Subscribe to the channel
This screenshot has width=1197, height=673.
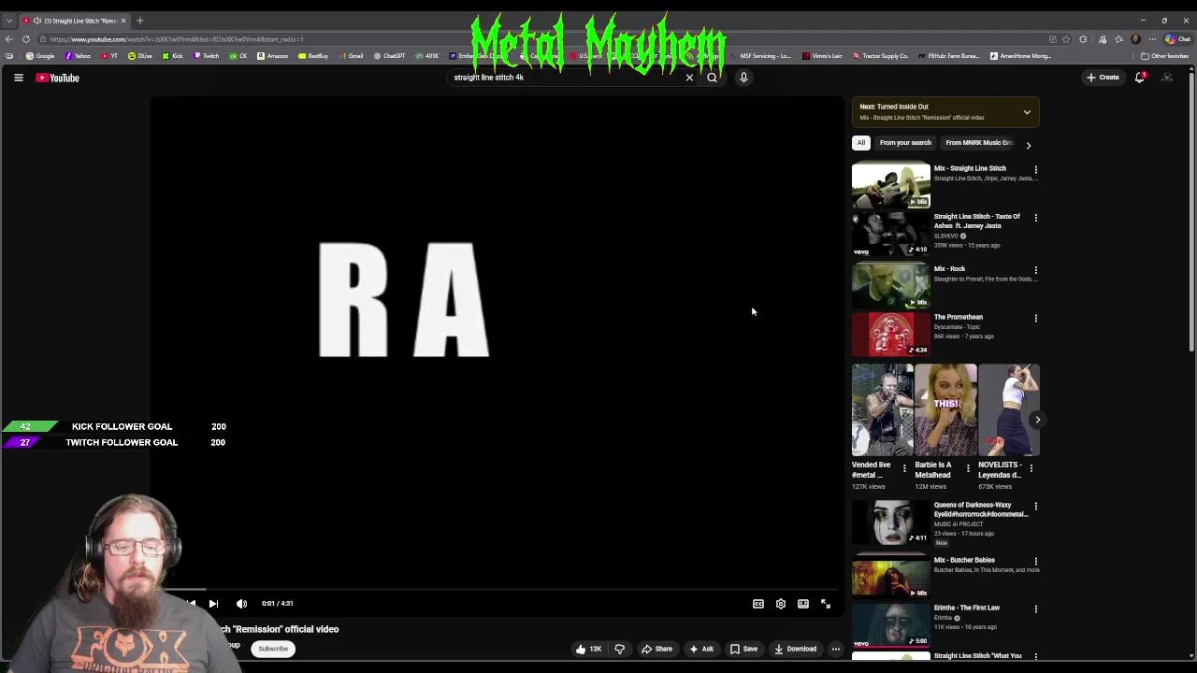click(273, 649)
